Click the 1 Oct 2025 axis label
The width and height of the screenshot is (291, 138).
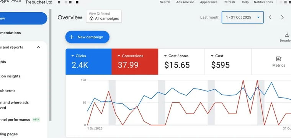[95, 128]
